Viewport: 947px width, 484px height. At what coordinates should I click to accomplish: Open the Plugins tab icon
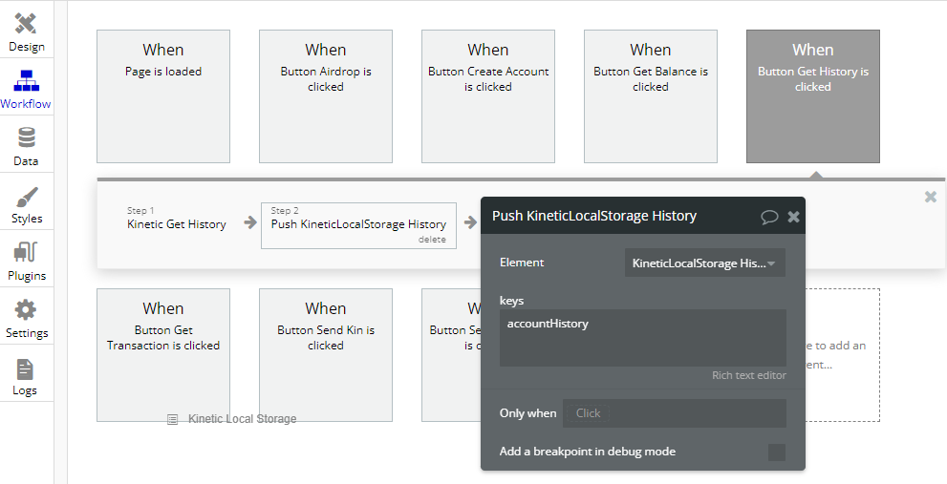click(x=26, y=254)
